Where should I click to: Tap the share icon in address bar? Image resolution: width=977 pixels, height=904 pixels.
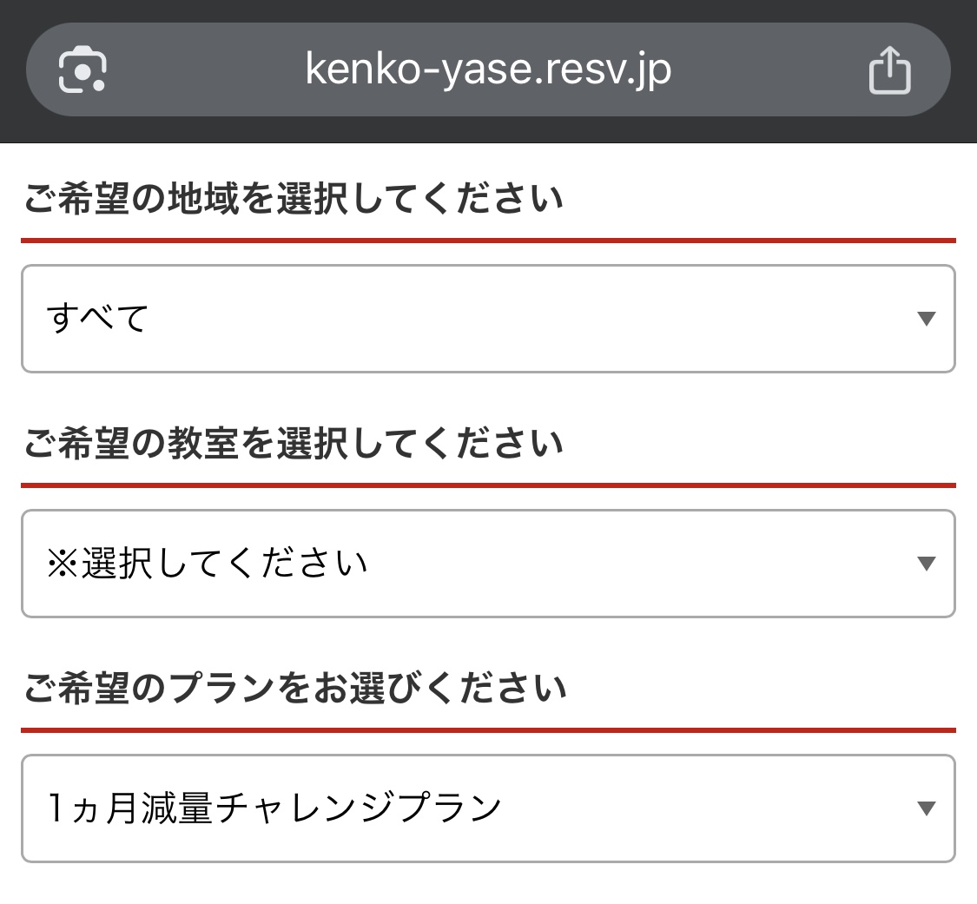coord(890,70)
